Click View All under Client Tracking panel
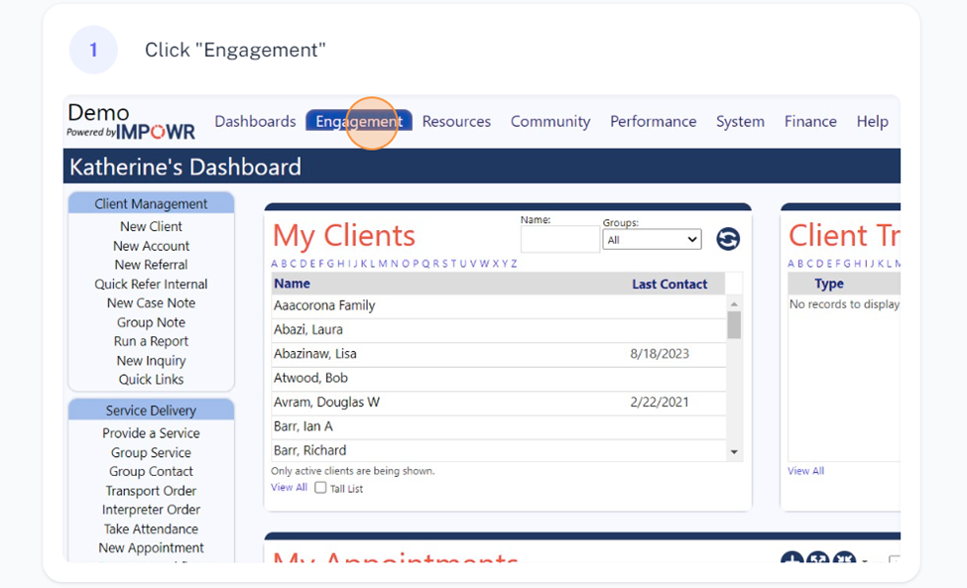This screenshot has width=967, height=588. click(x=805, y=471)
